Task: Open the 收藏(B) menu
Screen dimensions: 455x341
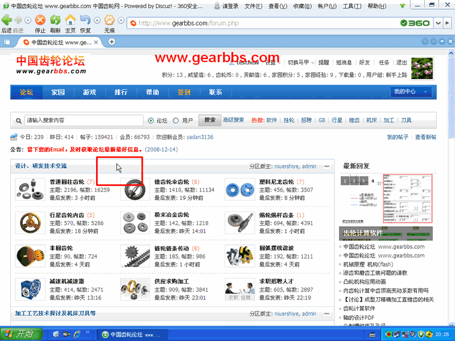Action: click(x=303, y=6)
